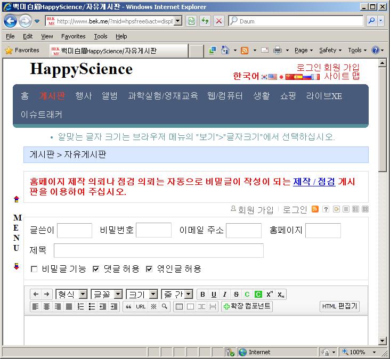
Task: Apply strikethrough formatting in the editor
Action: [x=236, y=295]
